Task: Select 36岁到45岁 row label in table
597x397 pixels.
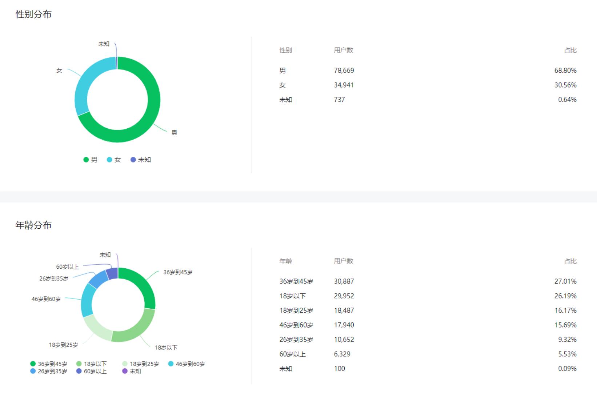Action: [x=296, y=281]
